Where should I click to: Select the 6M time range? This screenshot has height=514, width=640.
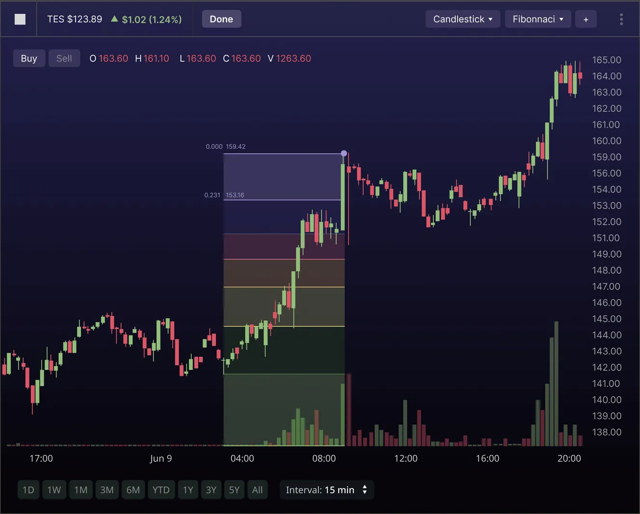(x=133, y=490)
